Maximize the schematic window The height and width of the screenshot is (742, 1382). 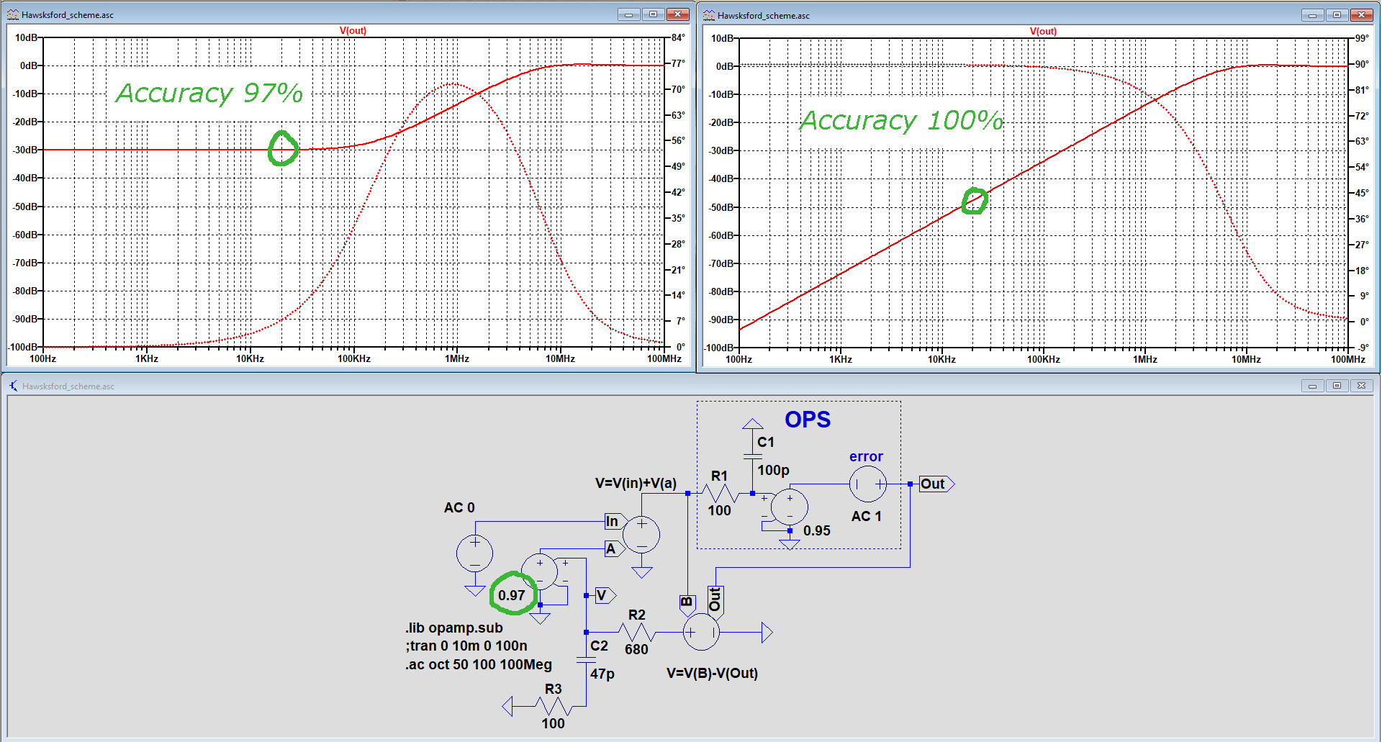pyautogui.click(x=1337, y=386)
